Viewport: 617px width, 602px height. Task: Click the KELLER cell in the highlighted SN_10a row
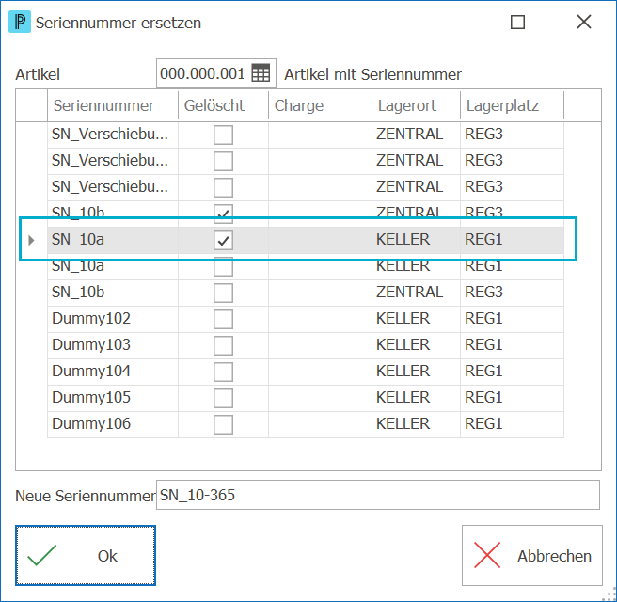416,240
